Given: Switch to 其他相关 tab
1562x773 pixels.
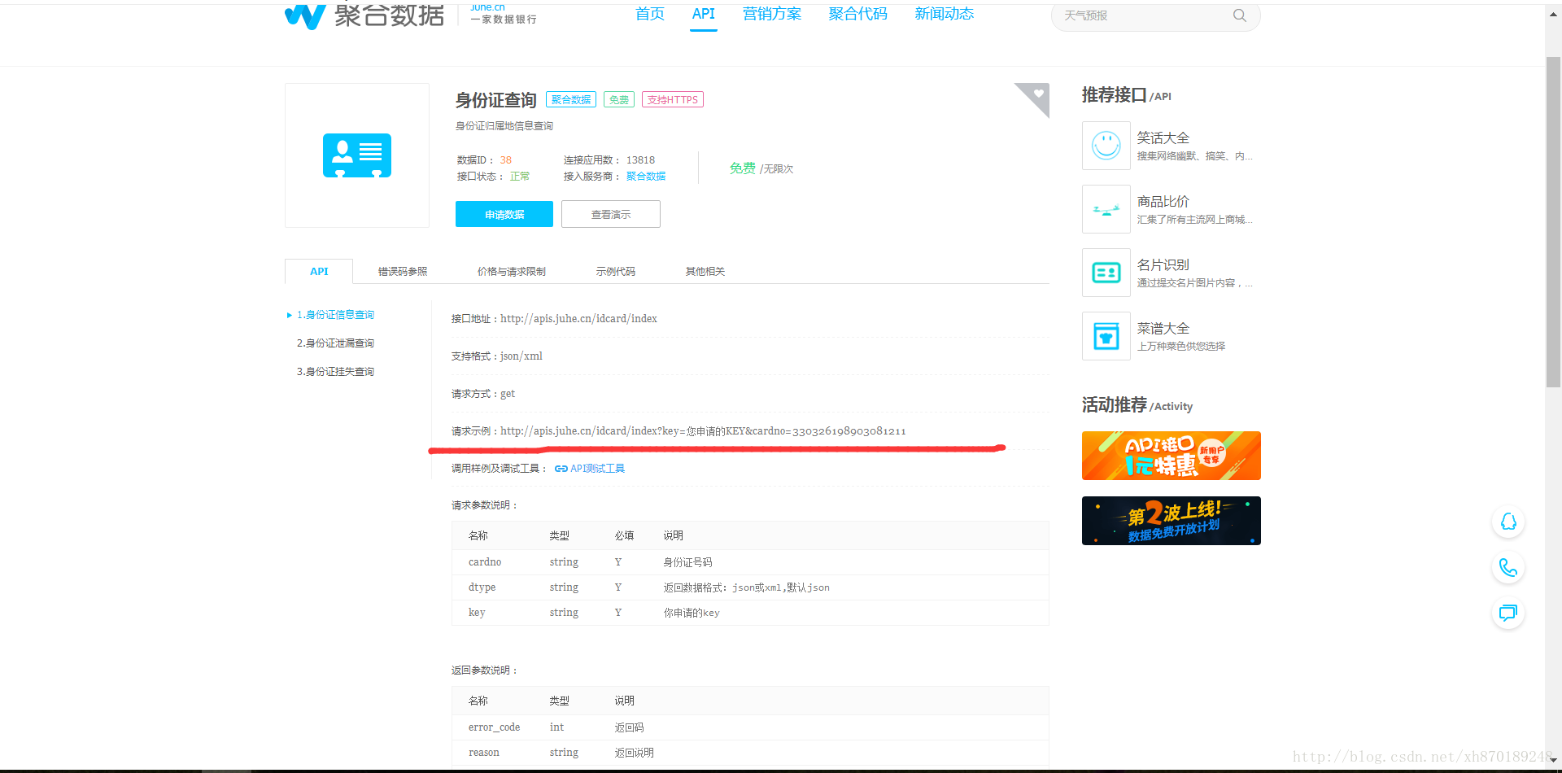Looking at the screenshot, I should [705, 272].
